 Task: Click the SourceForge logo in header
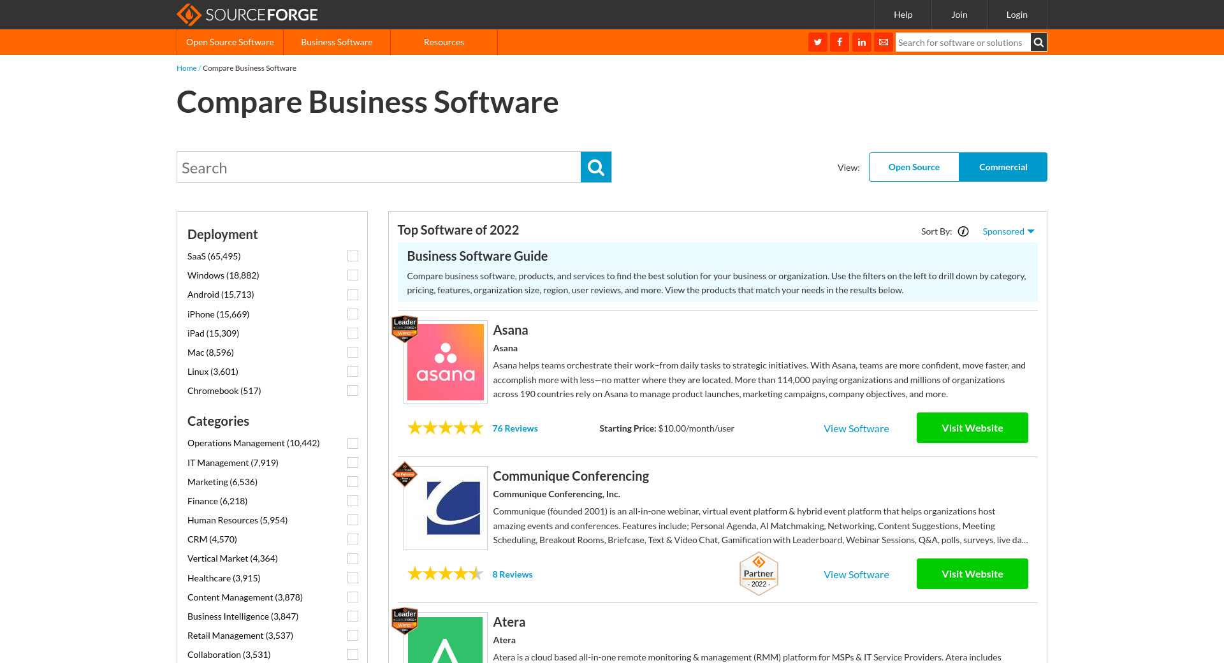[x=247, y=15]
